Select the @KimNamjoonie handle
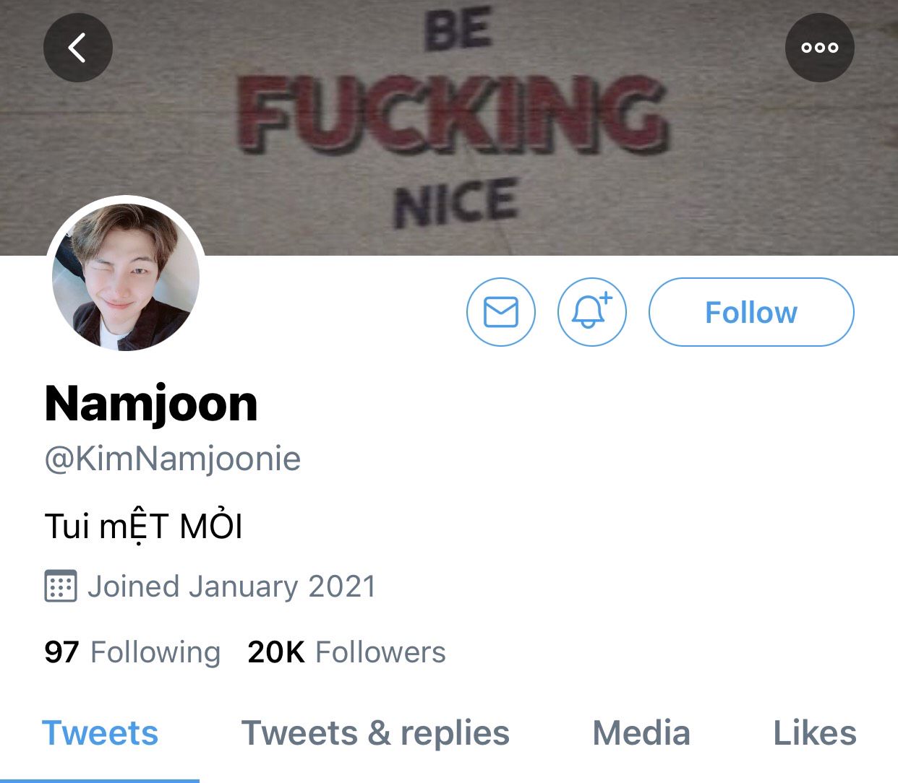Viewport: 898px width, 783px height. tap(172, 459)
